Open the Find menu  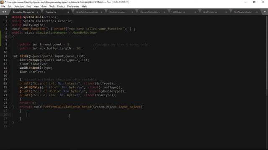click(29, 7)
